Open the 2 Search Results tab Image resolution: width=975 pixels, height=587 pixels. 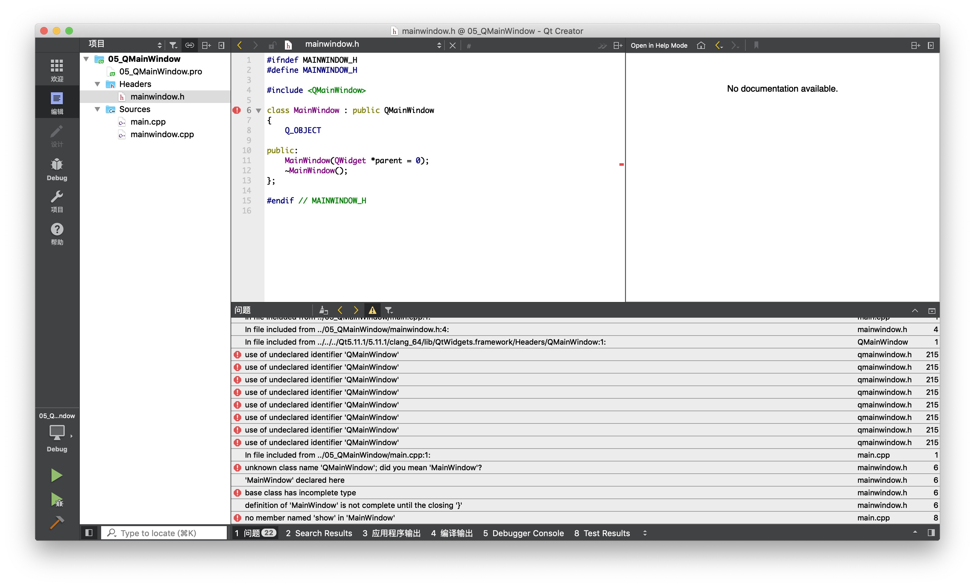pos(319,533)
